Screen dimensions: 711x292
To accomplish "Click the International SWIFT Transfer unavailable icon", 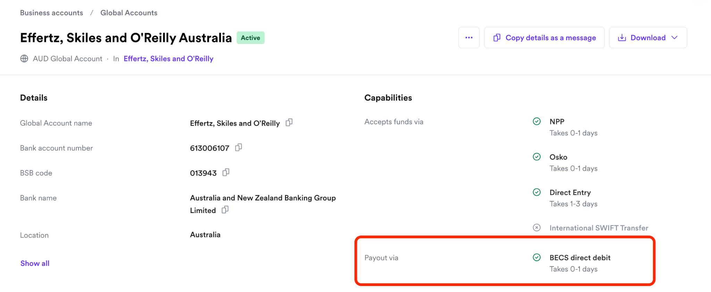I will [x=537, y=228].
